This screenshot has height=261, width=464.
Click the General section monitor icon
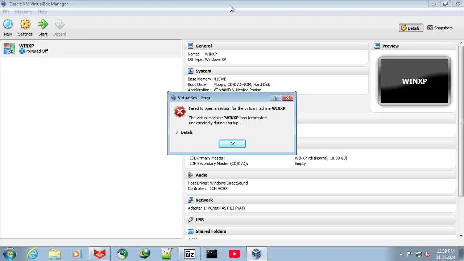pos(190,46)
